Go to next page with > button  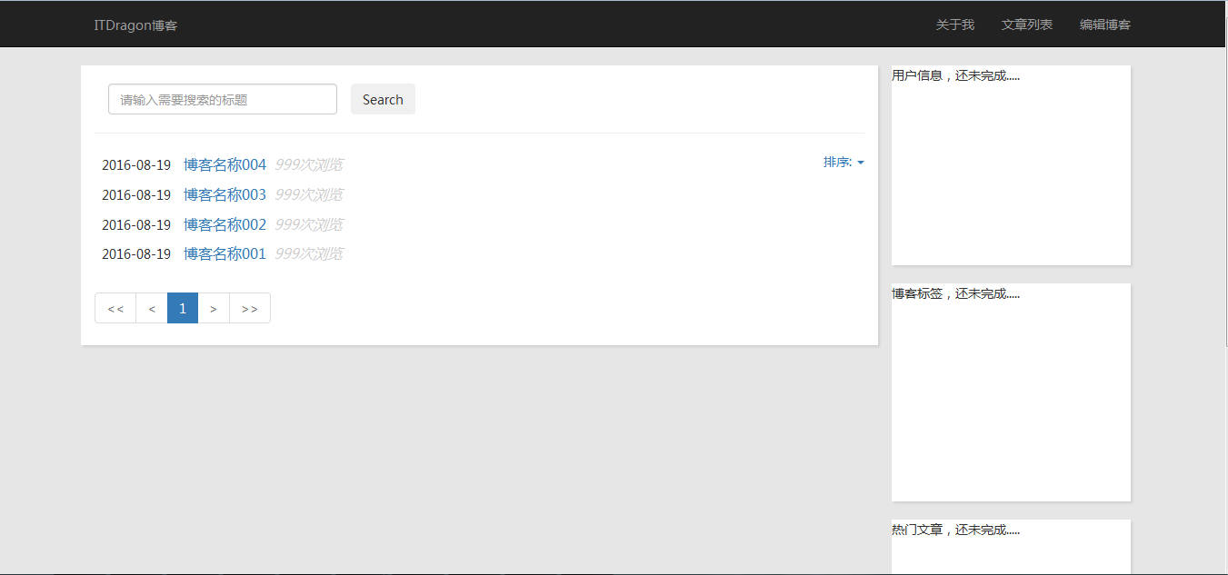click(214, 308)
